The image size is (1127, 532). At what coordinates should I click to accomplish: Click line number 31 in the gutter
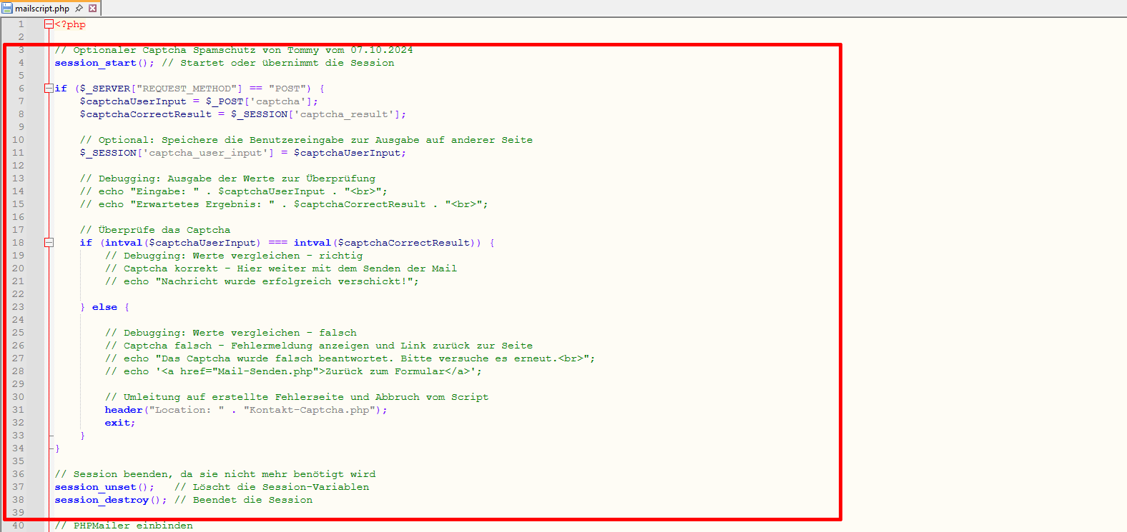(x=18, y=410)
